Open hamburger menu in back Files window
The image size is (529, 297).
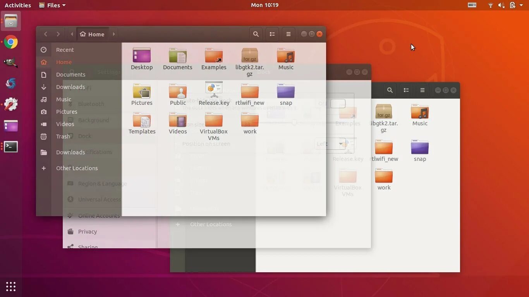click(x=423, y=90)
